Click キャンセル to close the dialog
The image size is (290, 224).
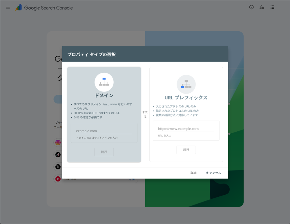213,173
